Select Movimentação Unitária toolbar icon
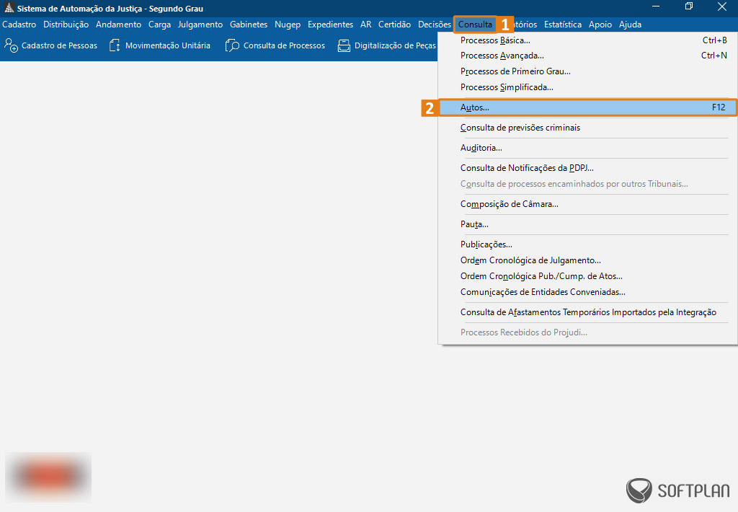Viewport: 738px width, 512px height. (115, 45)
